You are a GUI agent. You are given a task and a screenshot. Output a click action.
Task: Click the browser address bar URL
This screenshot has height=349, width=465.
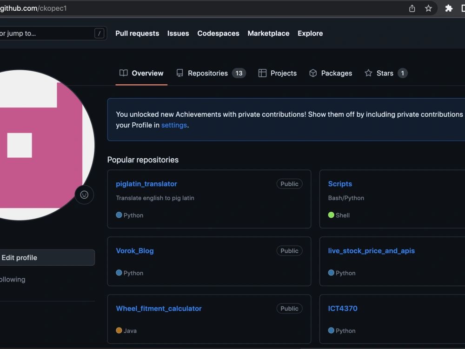click(33, 8)
